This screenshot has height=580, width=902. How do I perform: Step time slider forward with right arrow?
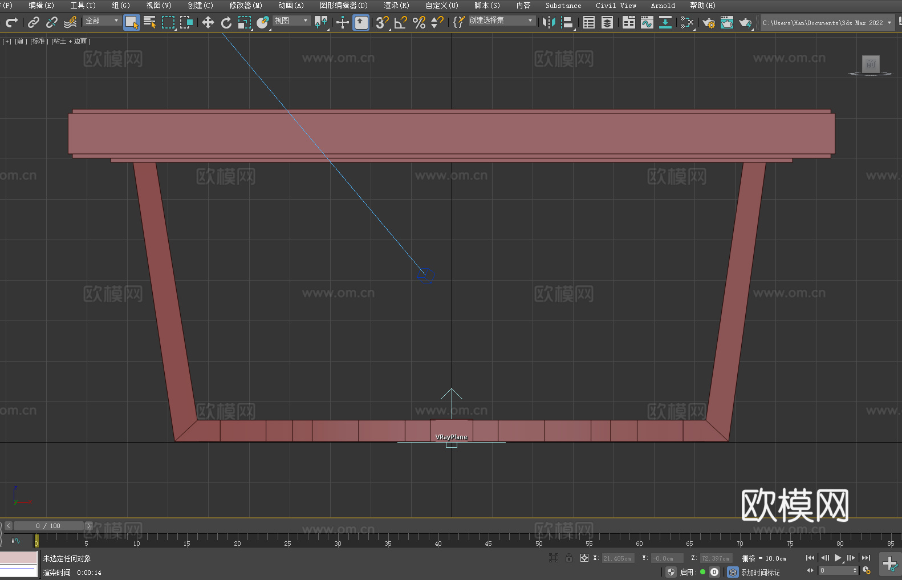[x=88, y=526]
